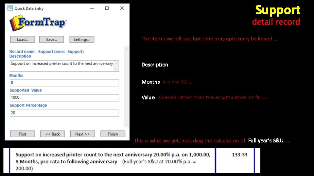Click the Quick Data Entry window icon

pyautogui.click(x=10, y=8)
